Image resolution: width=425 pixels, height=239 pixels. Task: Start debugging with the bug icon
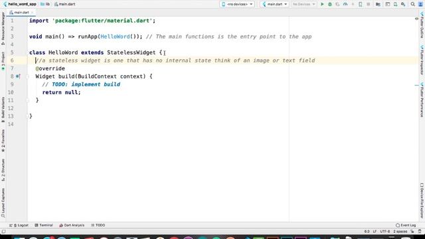click(x=330, y=4)
